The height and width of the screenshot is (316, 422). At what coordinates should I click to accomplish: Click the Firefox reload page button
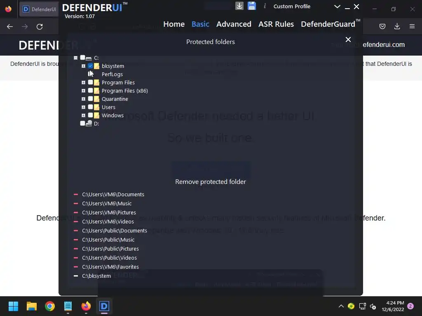click(x=40, y=27)
